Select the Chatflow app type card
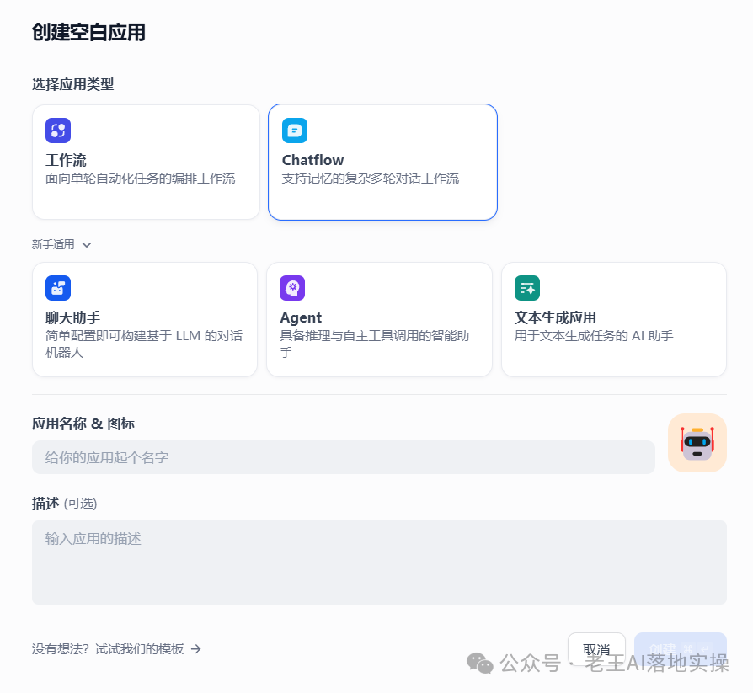This screenshot has height=693, width=753. tap(382, 163)
